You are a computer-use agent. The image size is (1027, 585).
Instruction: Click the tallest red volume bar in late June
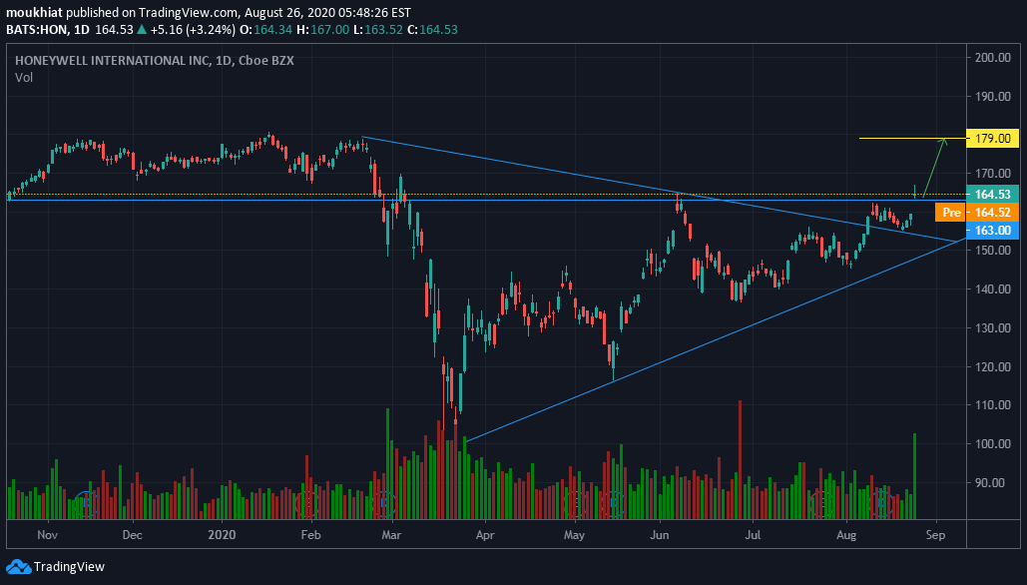pyautogui.click(x=741, y=460)
